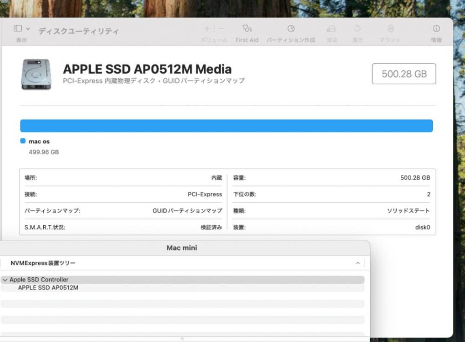Select the mac os volume label
Viewport: 465px width, 342px height.
click(x=39, y=141)
